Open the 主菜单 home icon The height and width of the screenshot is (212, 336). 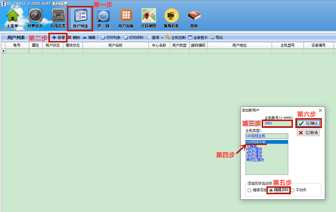13,16
